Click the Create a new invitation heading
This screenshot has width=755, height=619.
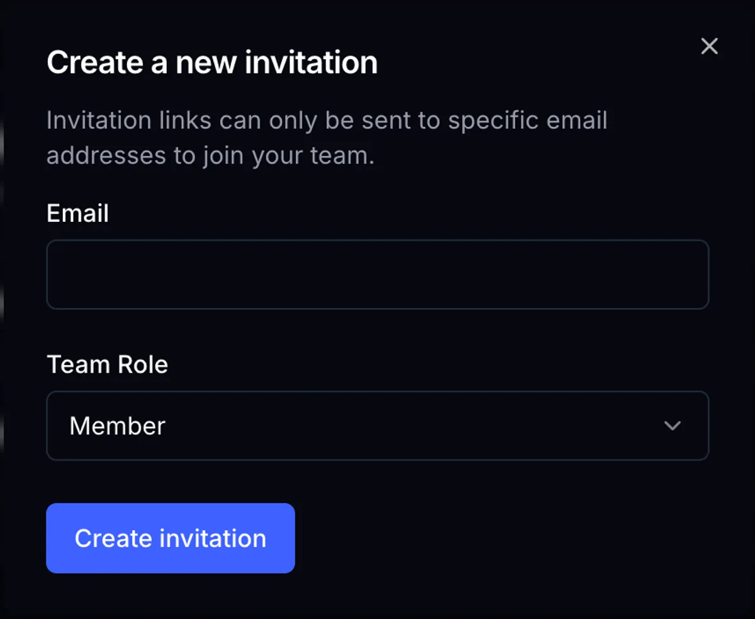tap(212, 62)
